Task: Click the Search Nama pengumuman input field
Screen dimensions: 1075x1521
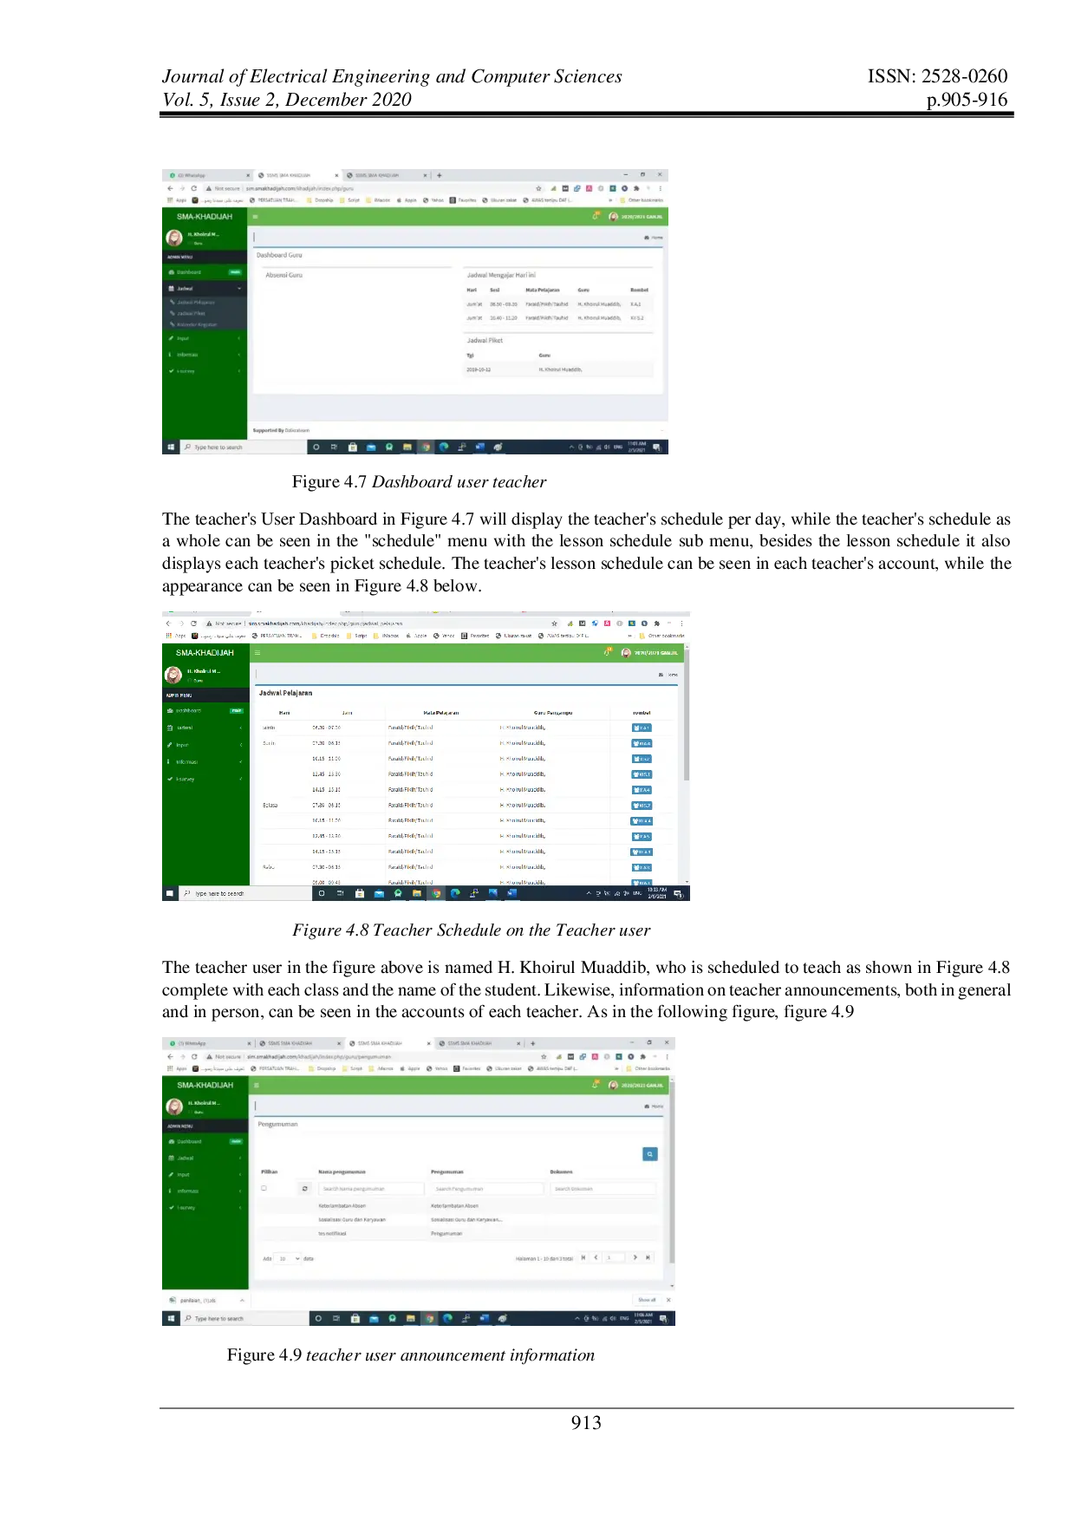Action: coord(371,1188)
